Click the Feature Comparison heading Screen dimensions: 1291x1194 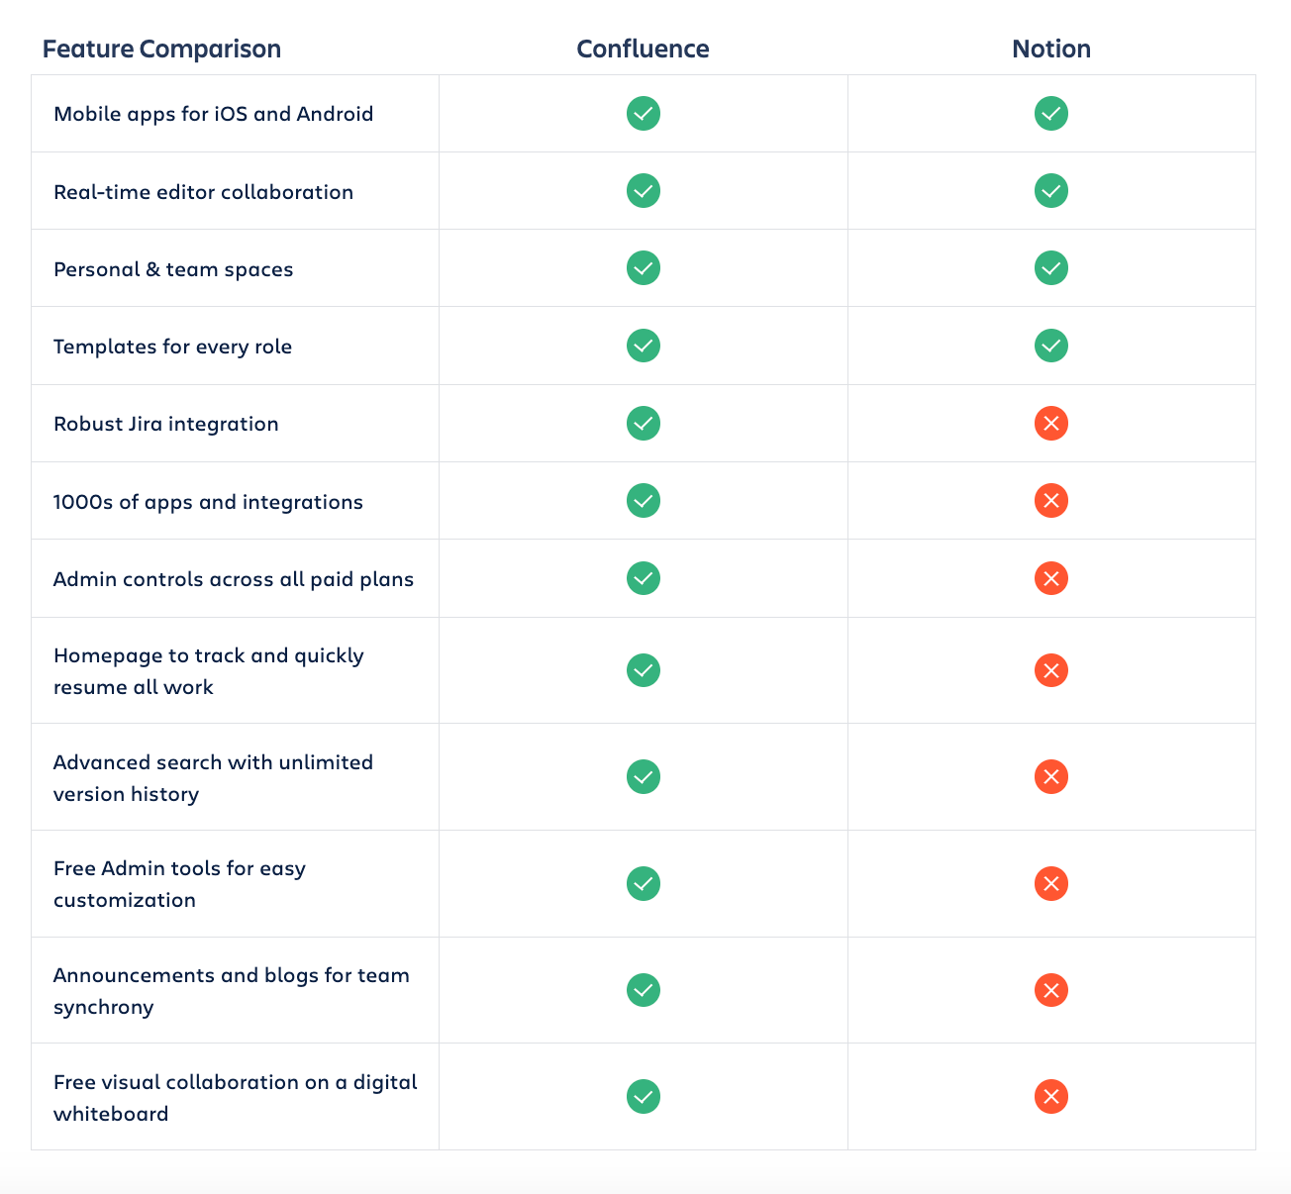click(x=161, y=50)
